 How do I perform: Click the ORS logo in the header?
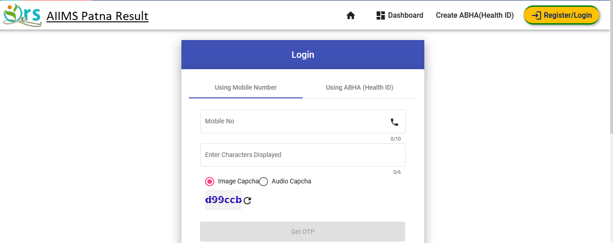click(x=22, y=15)
